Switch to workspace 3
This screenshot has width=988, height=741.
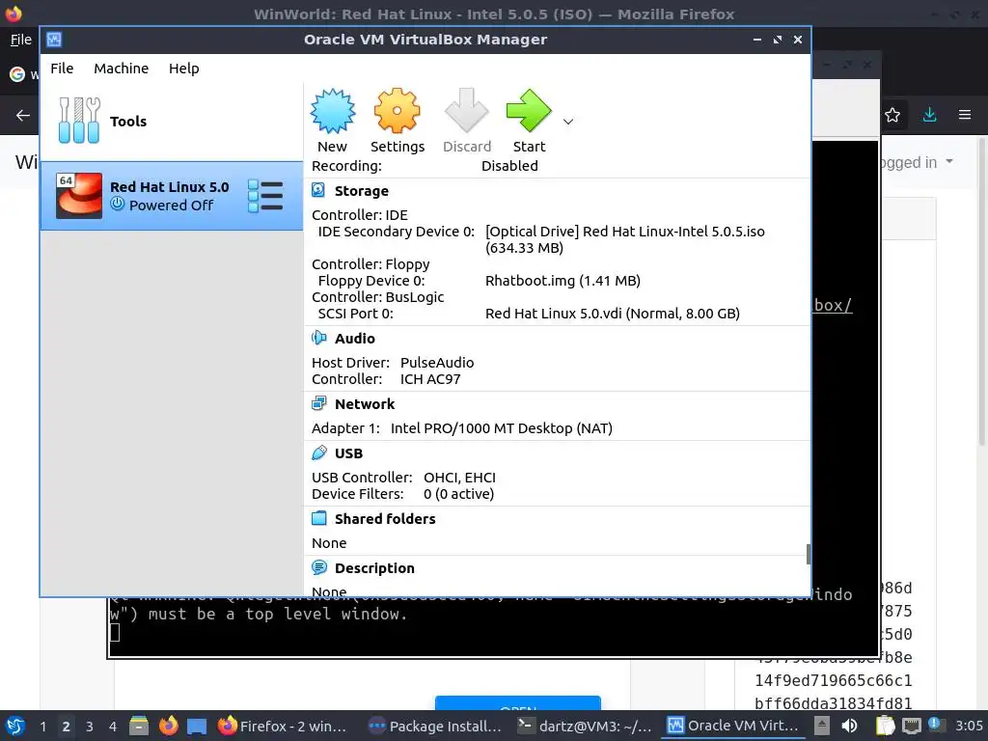(90, 727)
